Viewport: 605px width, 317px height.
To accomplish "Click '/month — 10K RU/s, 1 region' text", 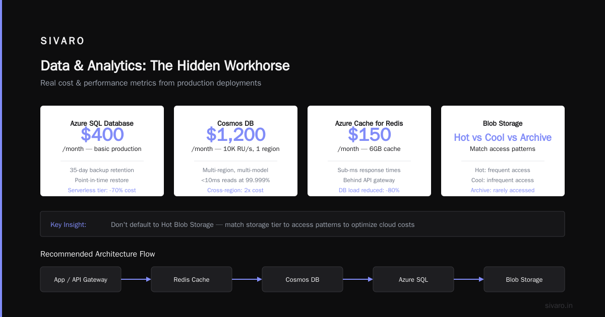I will (235, 149).
